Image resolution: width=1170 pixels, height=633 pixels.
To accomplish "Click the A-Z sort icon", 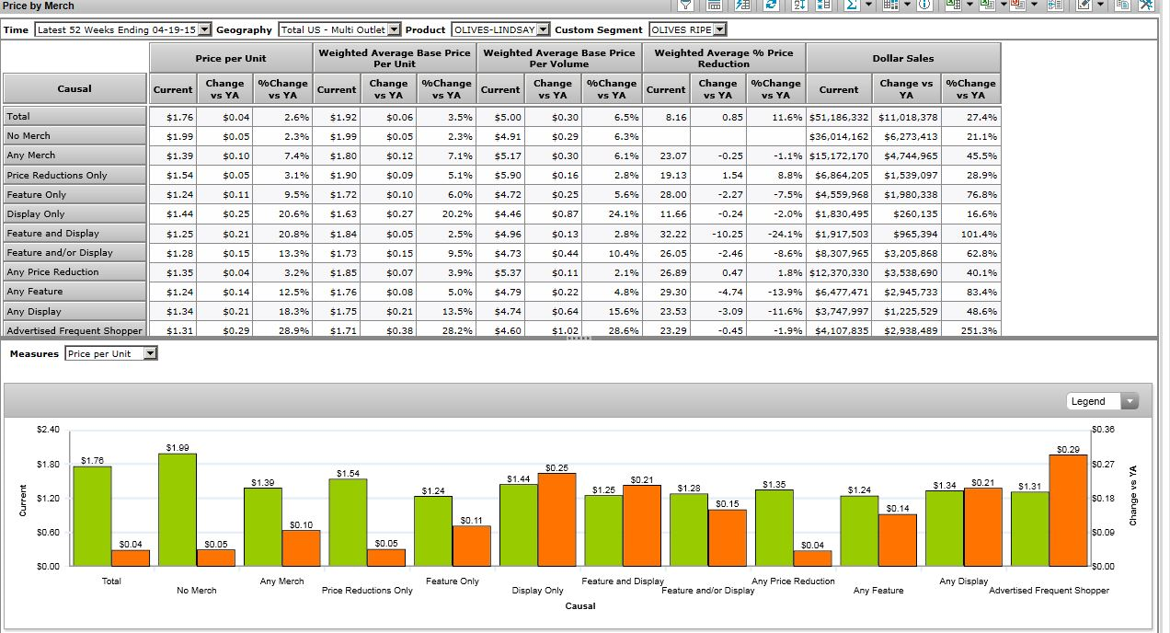I will [x=799, y=6].
